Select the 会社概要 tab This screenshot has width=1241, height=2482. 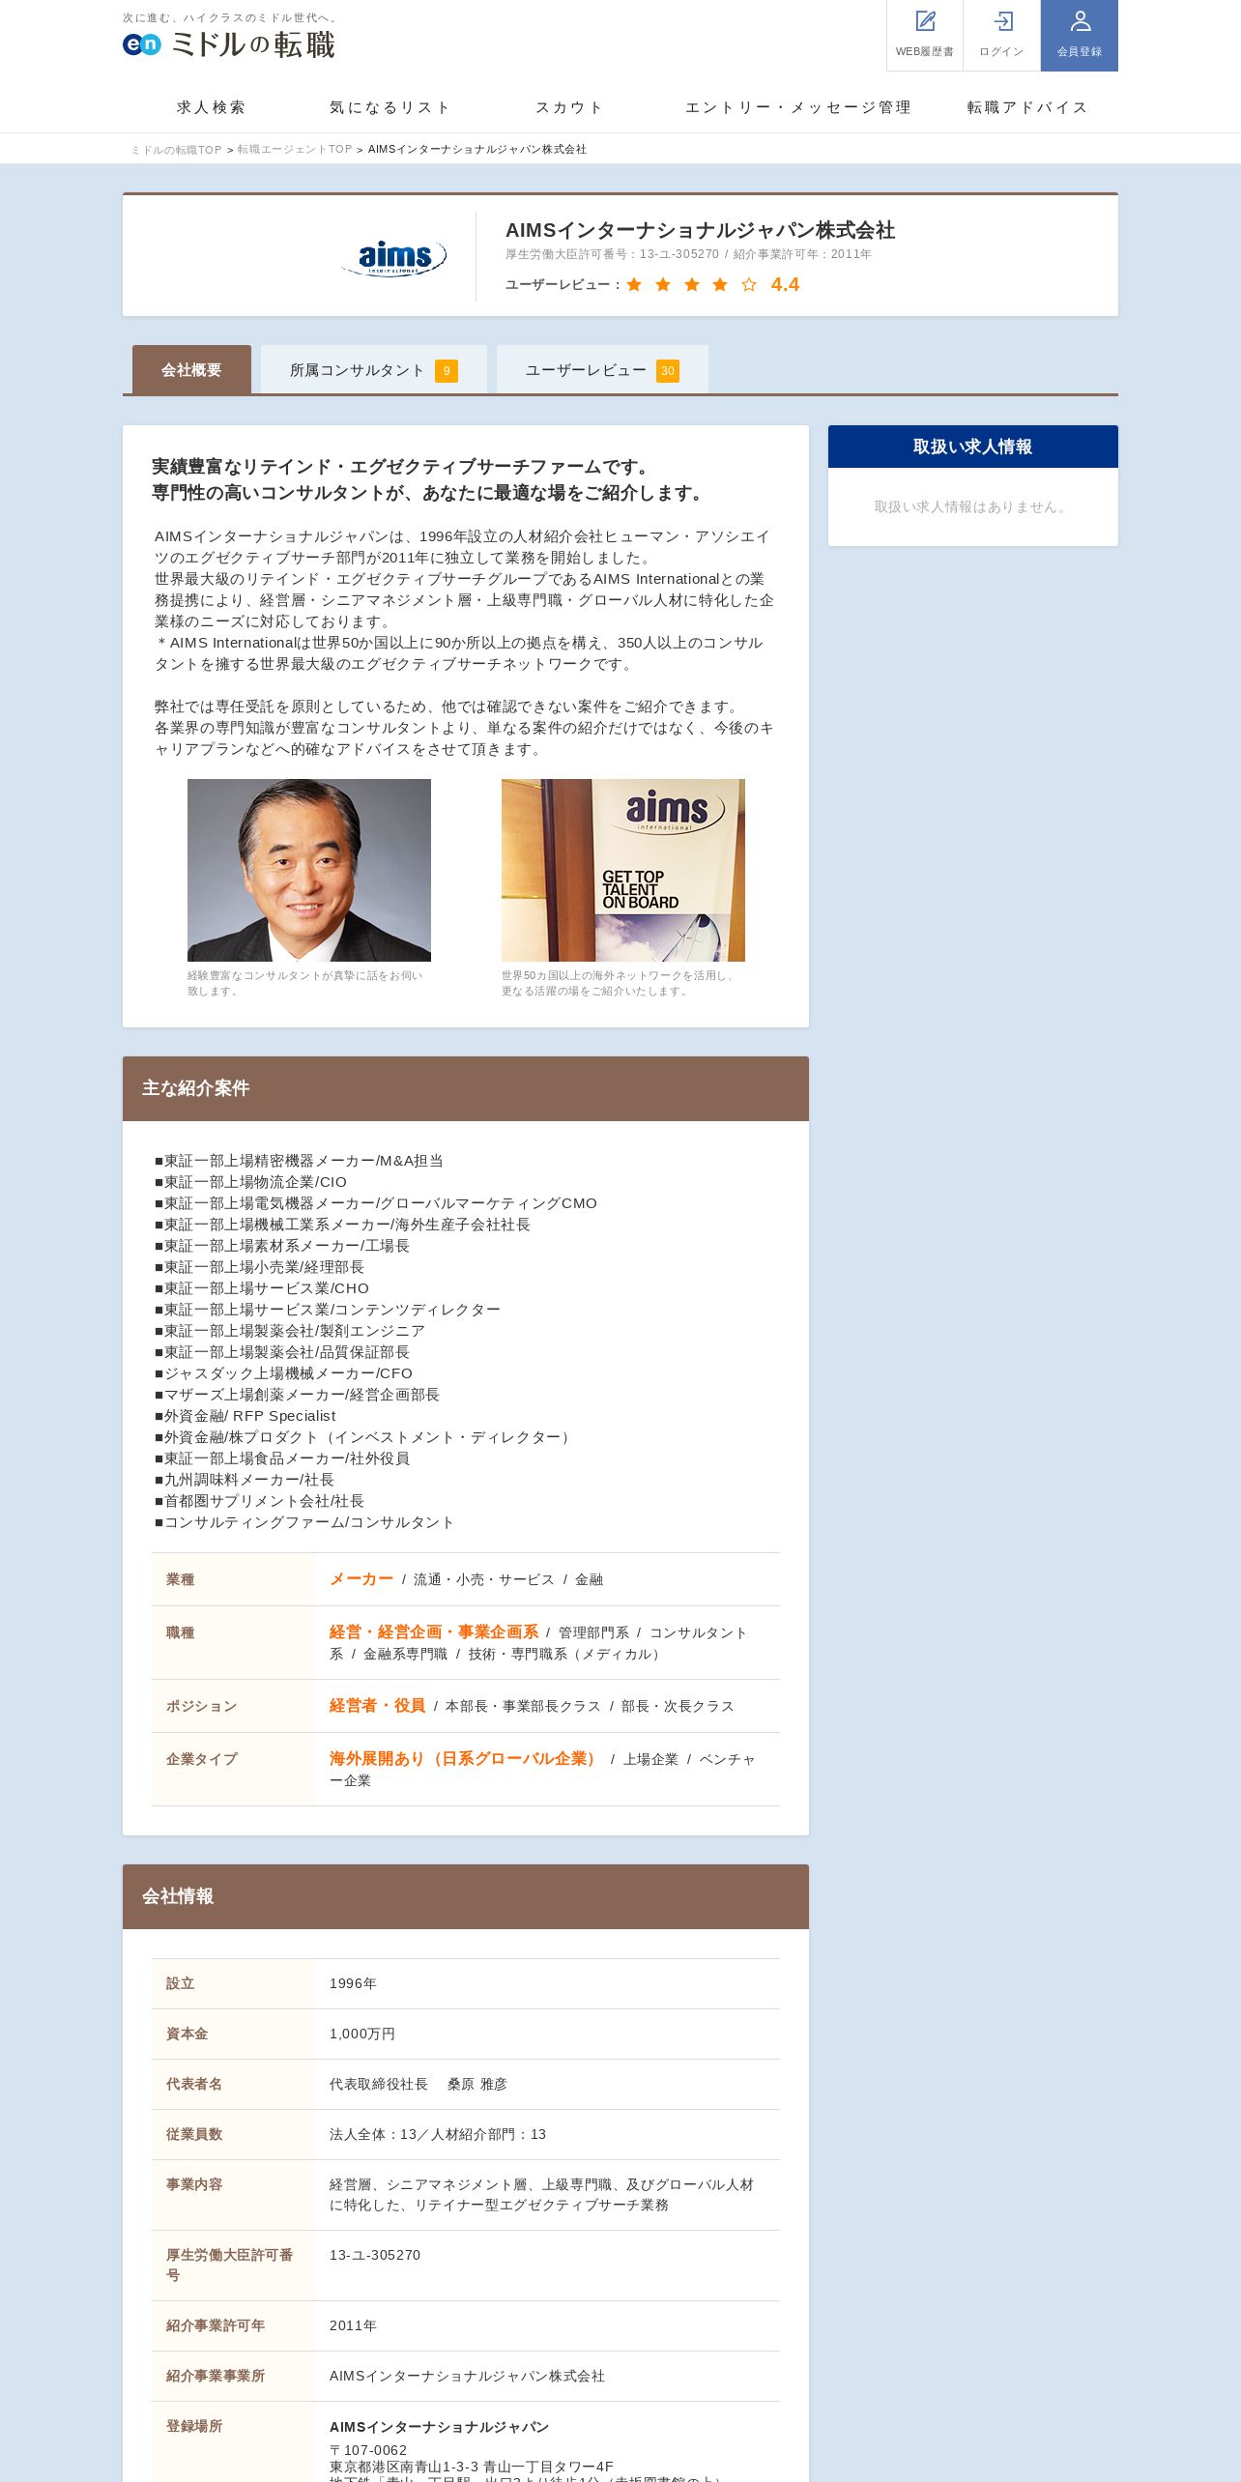pos(191,369)
